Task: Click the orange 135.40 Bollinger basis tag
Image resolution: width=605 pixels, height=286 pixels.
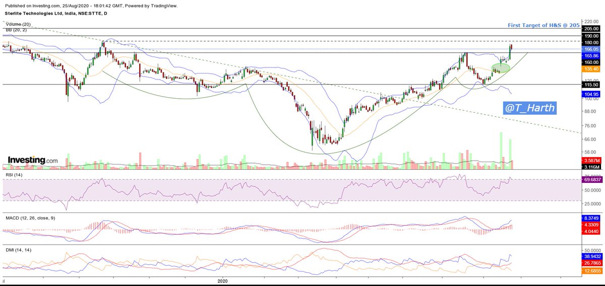Action: tap(591, 68)
